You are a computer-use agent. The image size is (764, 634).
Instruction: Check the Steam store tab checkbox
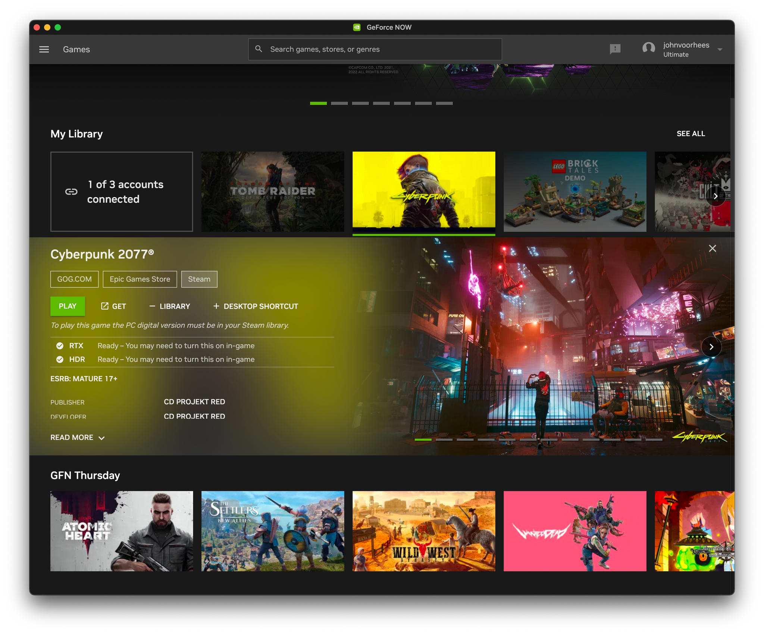[x=200, y=279]
